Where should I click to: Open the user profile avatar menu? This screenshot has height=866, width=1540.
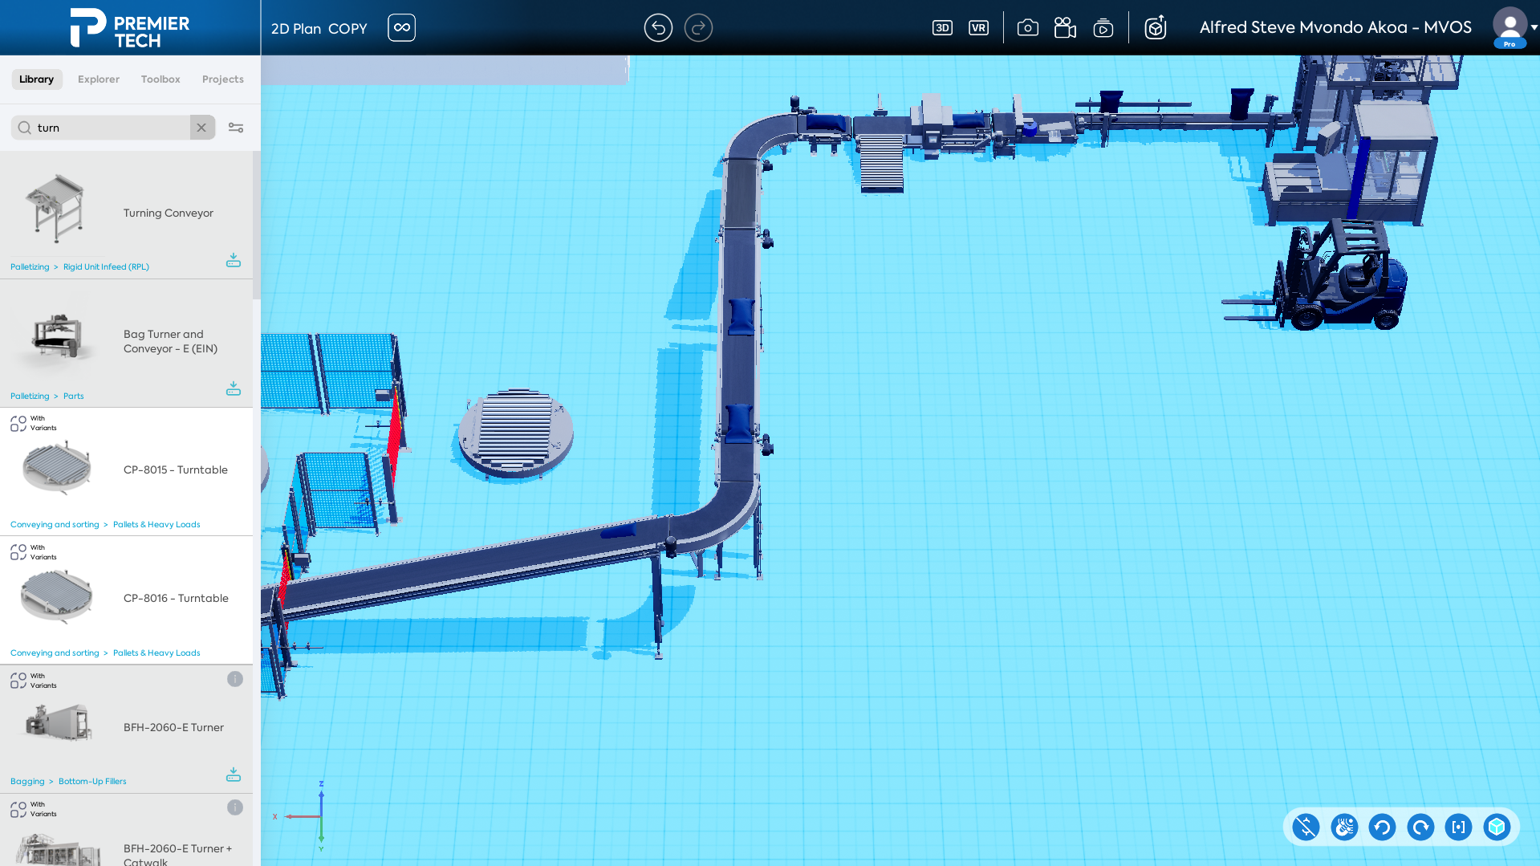pyautogui.click(x=1510, y=27)
